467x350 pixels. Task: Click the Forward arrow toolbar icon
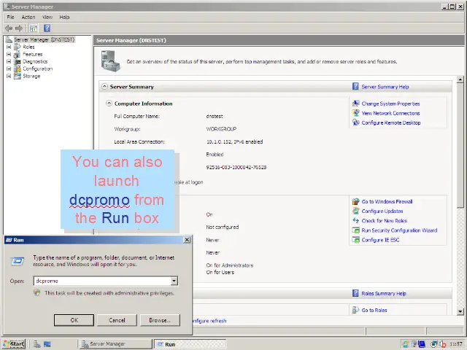[x=19, y=28]
